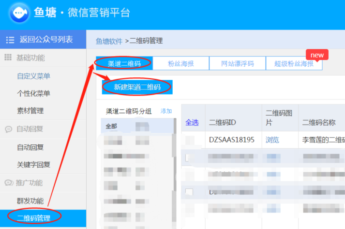Switch to 渠道二维码 tab
Viewport: 345px width, 229px height.
point(124,63)
